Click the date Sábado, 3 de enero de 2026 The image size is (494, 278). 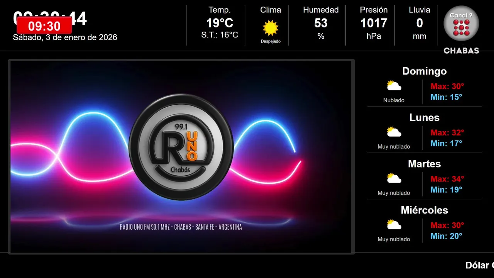pos(65,37)
